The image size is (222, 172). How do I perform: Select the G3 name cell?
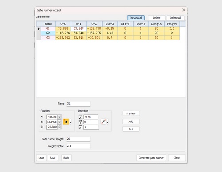pos(48,38)
